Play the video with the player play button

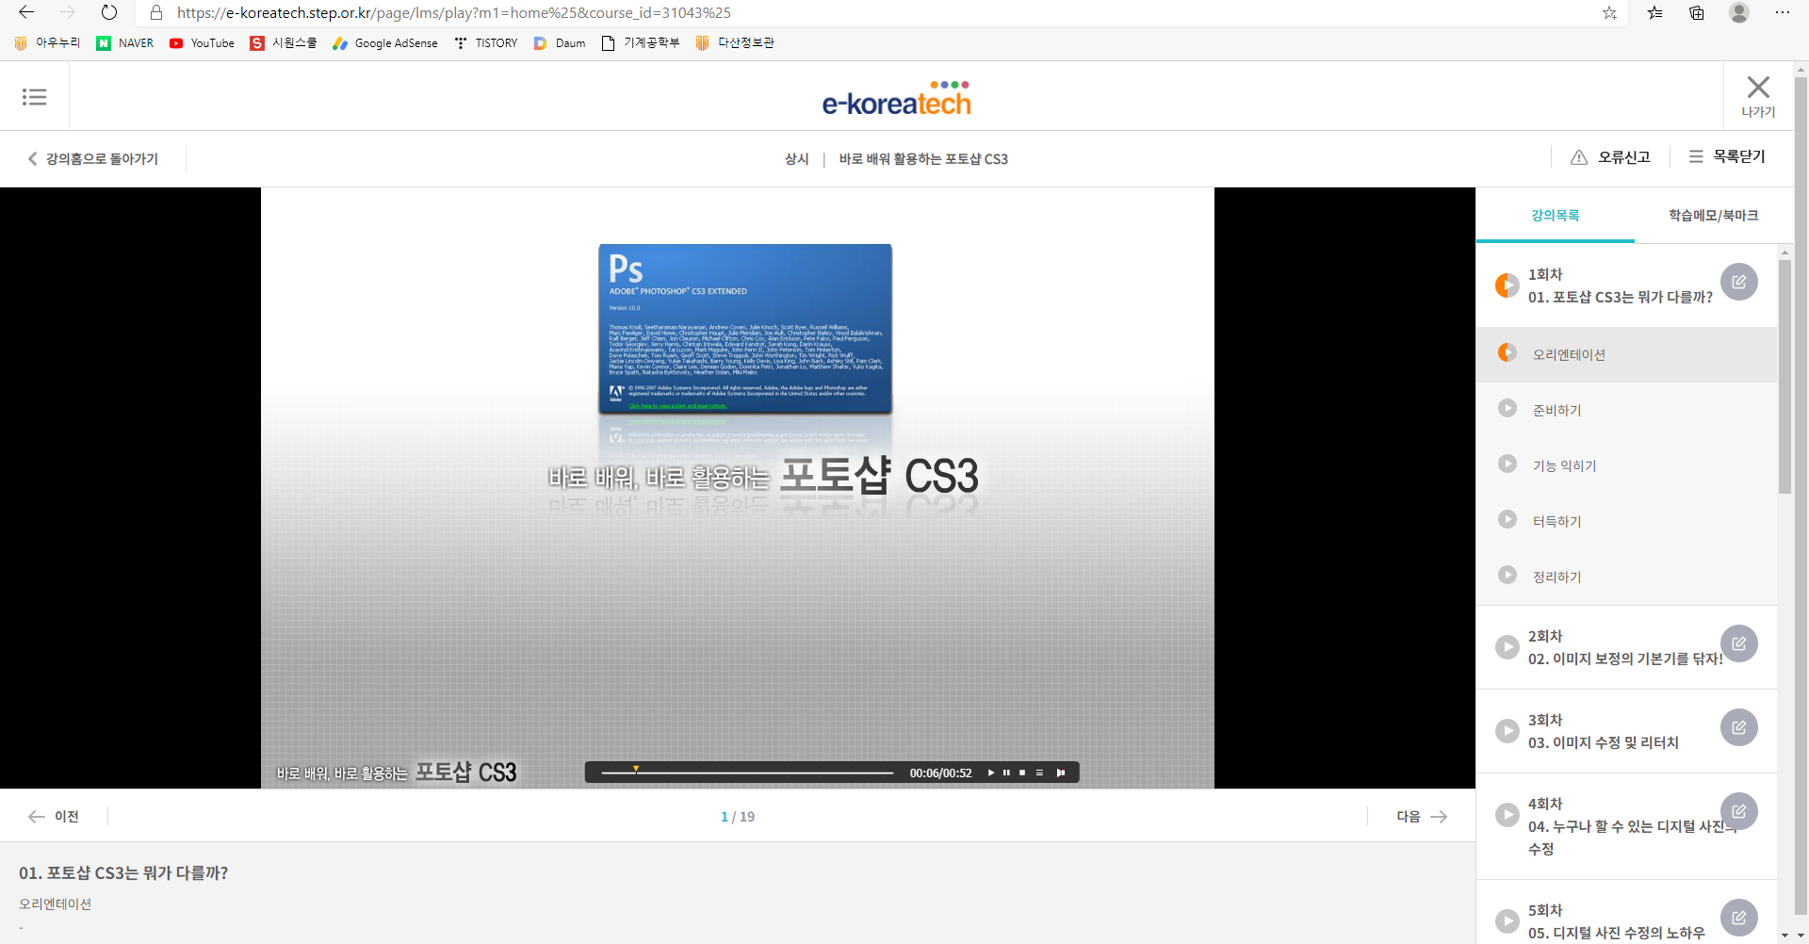point(990,773)
